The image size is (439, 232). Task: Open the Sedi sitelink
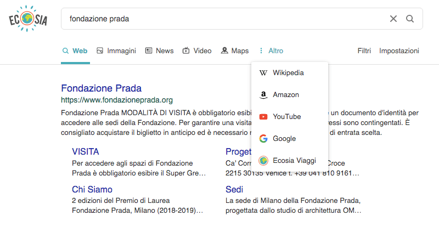[234, 190]
